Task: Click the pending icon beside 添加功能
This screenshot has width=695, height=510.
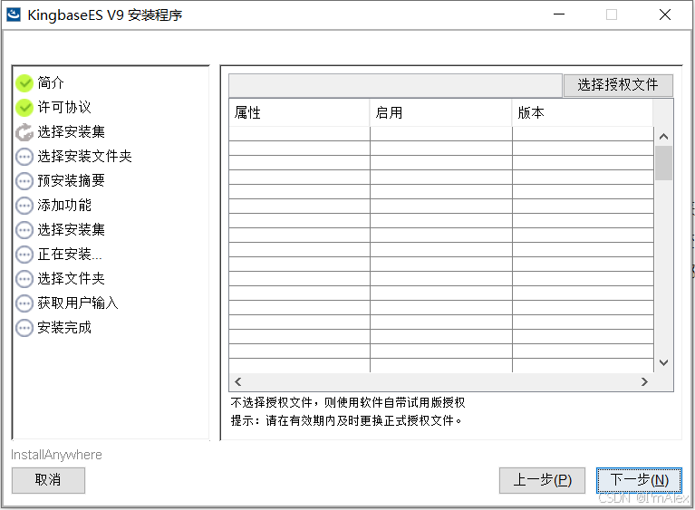Action: point(24,206)
